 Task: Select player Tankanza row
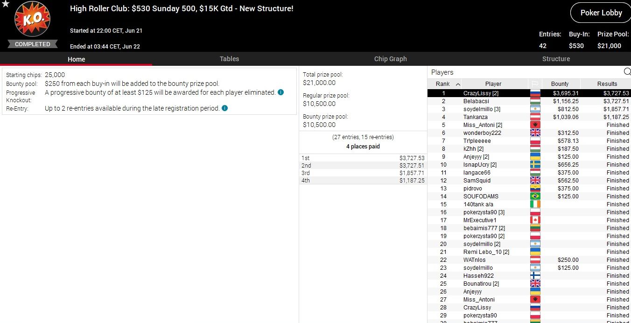475,117
